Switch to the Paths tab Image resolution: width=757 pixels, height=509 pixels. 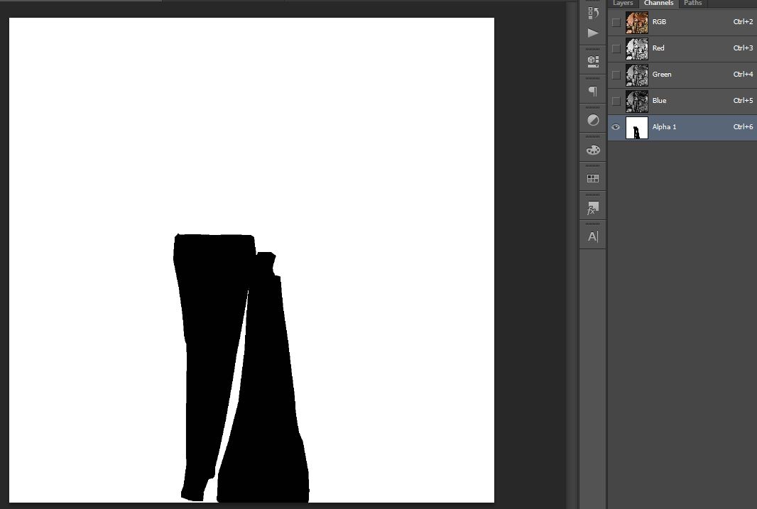pos(692,4)
